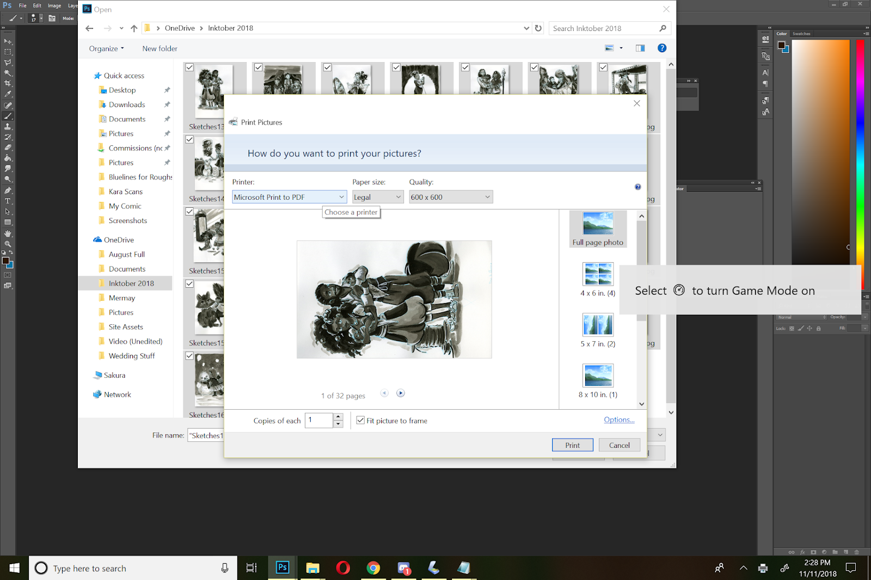Select the Polygonal Lasso tool

click(x=8, y=63)
